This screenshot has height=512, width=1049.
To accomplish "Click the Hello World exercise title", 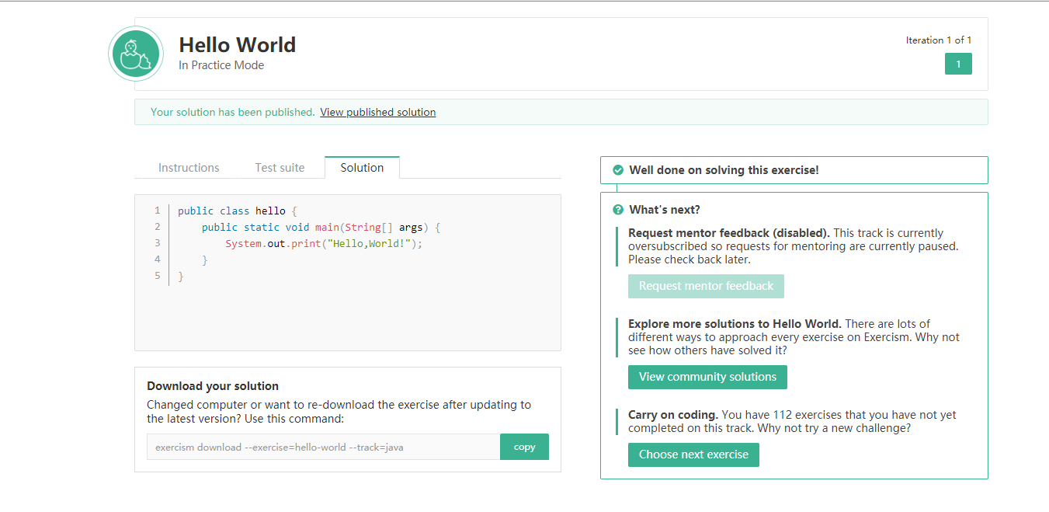I will pos(237,45).
